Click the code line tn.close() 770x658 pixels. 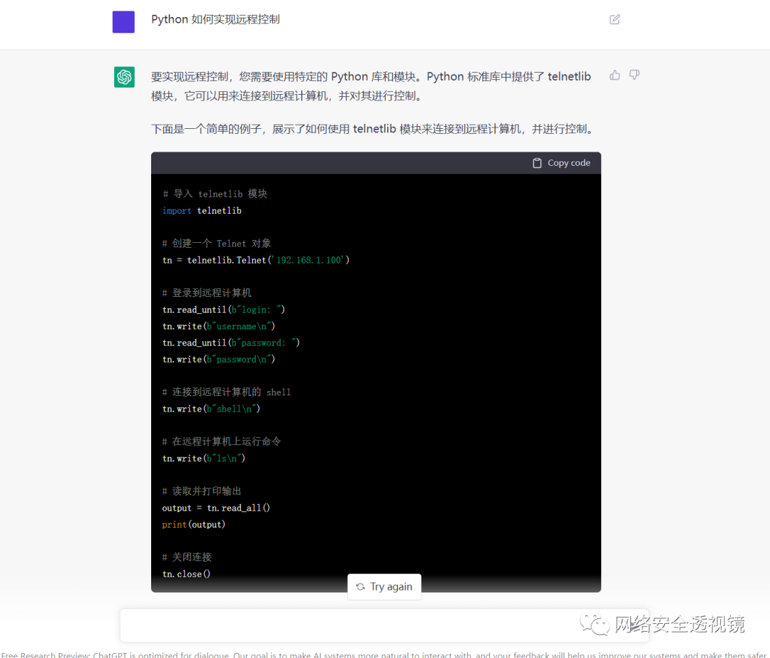tap(186, 574)
